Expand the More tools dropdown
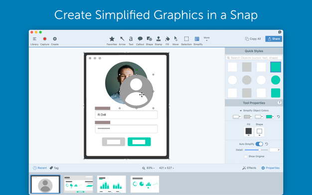 (x=206, y=38)
